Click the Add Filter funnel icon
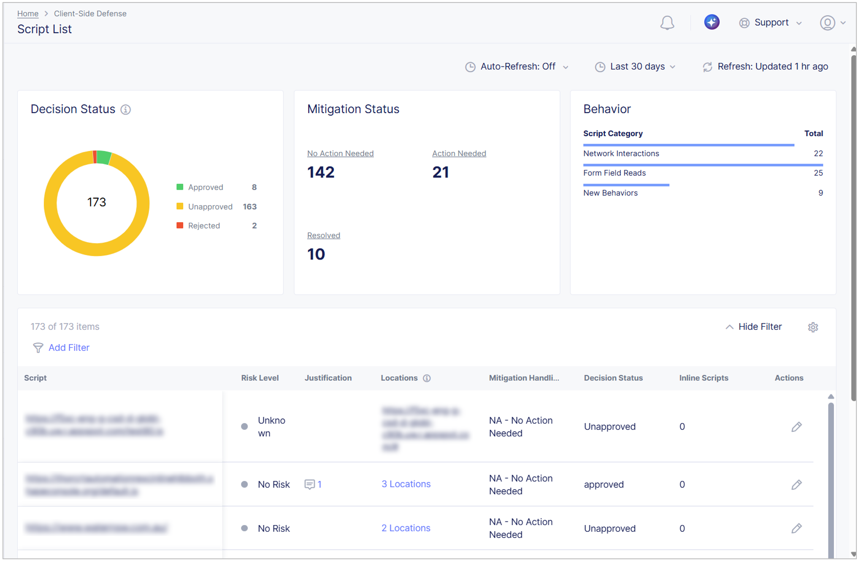The height and width of the screenshot is (563, 861). 38,347
